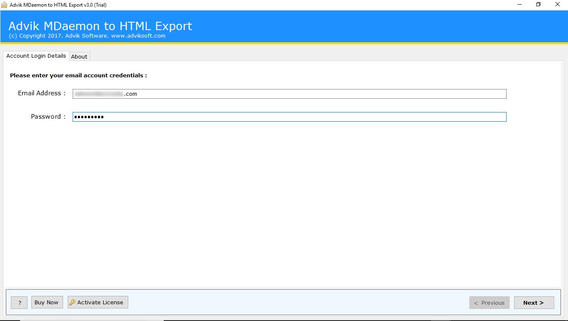Restore down the application window
Screen dimensions: 568x321
click(538, 5)
